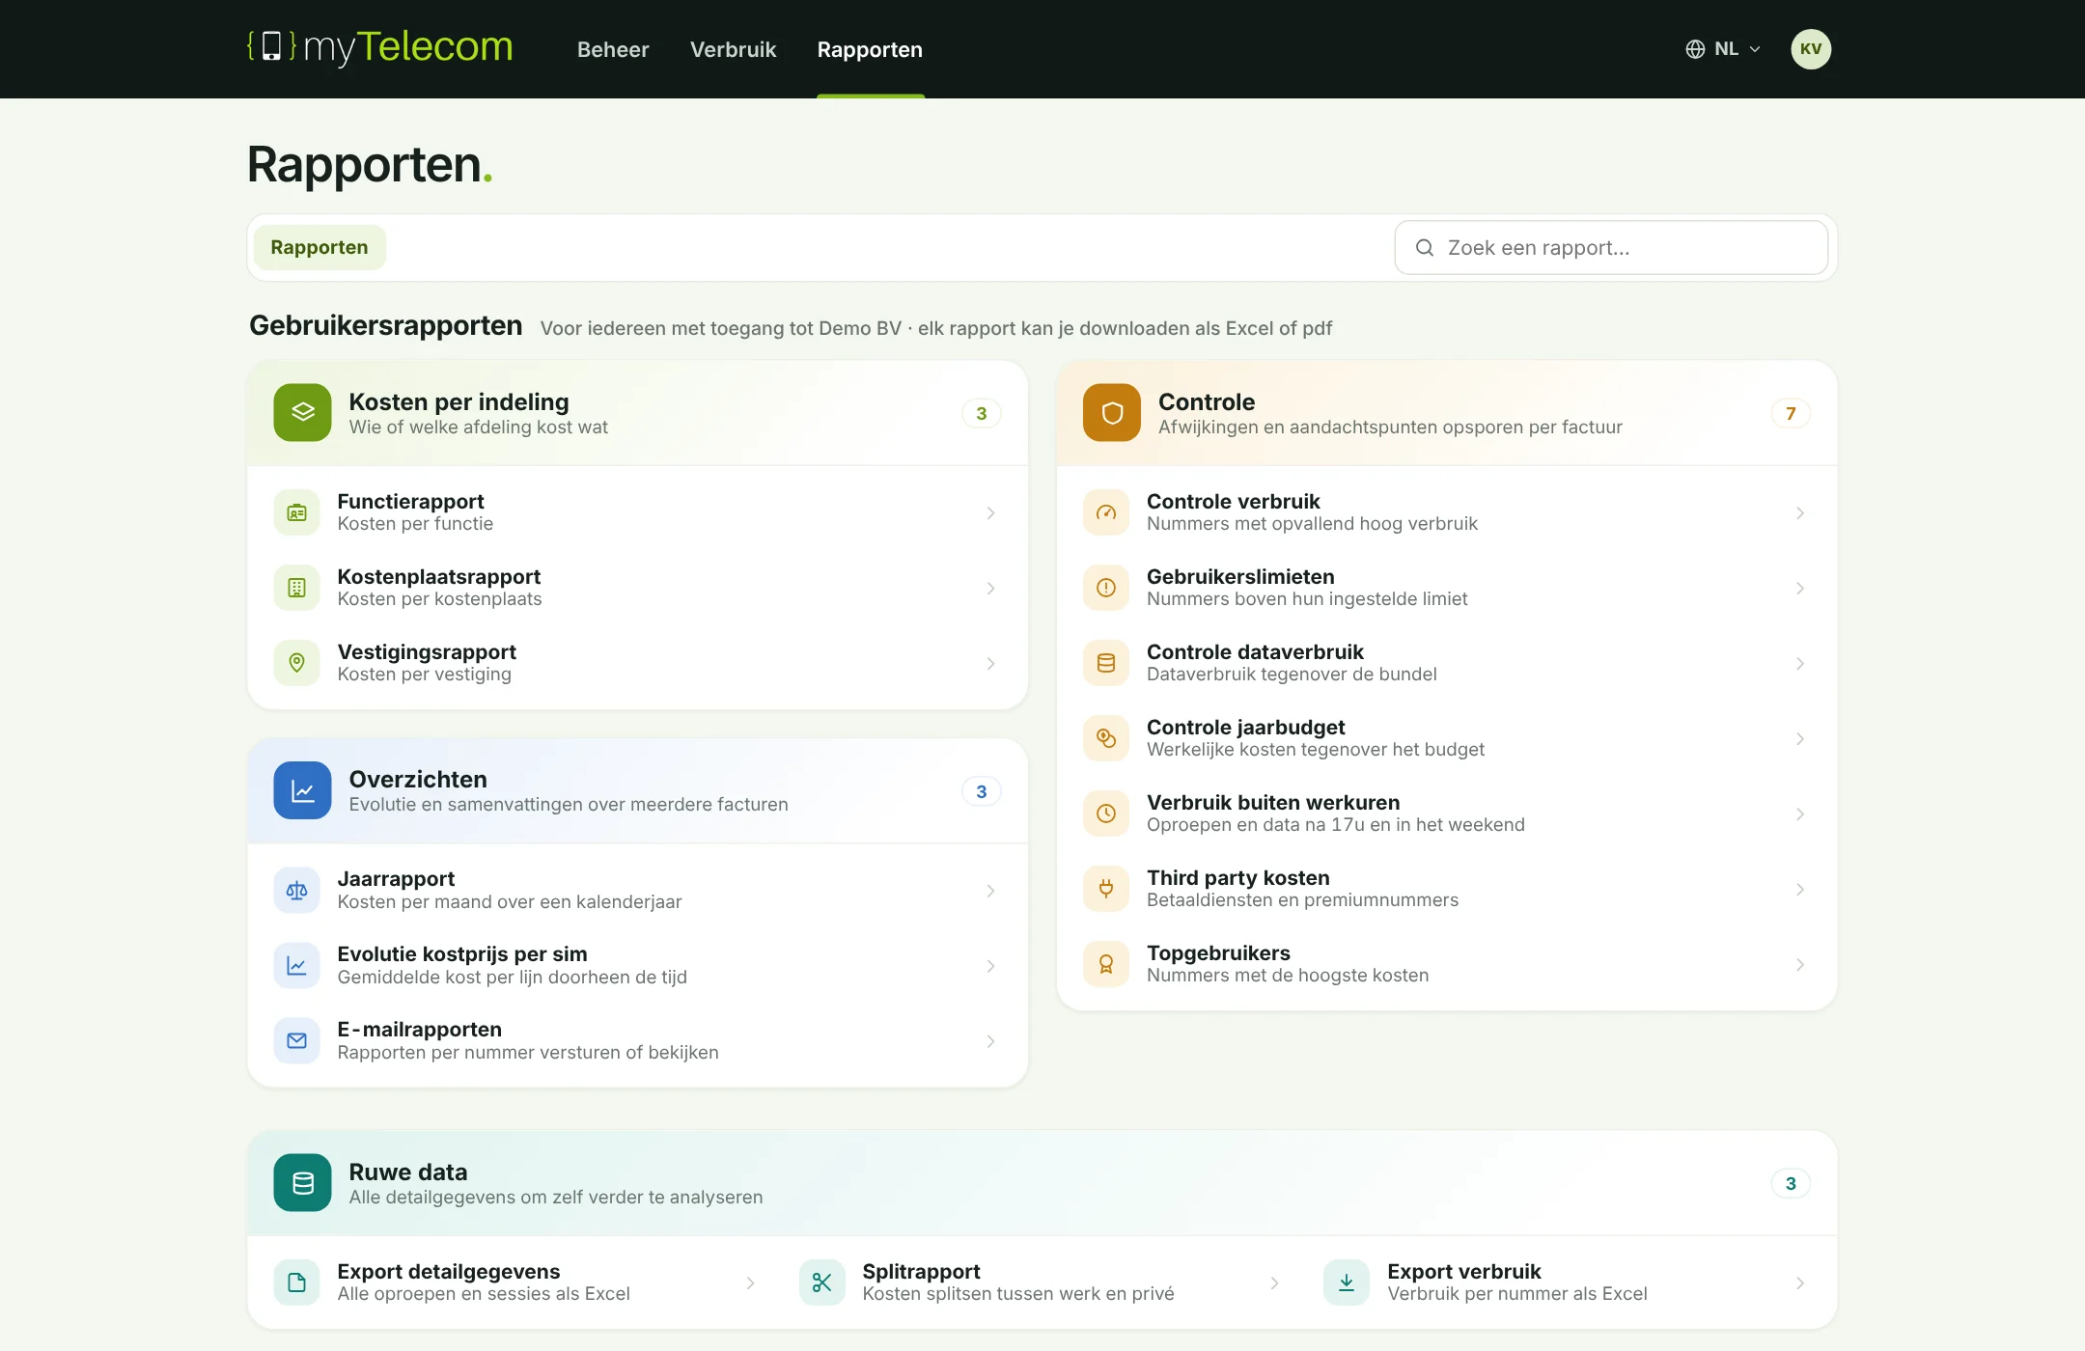This screenshot has width=2085, height=1351.
Task: Click the count badge 7 on Controle
Action: 1791,413
